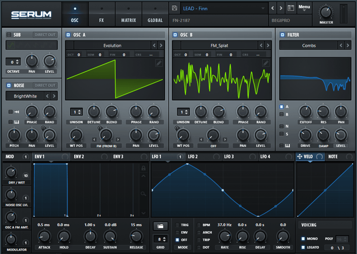
Task: Switch to the GLOBAL tab
Action: tap(155, 14)
